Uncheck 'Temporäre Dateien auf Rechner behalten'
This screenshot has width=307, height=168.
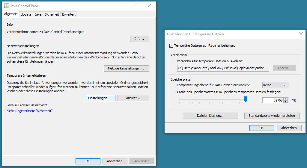click(171, 46)
